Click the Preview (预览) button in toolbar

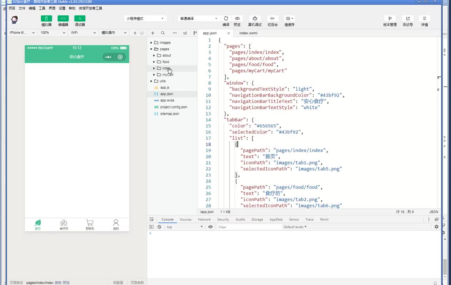point(237,19)
